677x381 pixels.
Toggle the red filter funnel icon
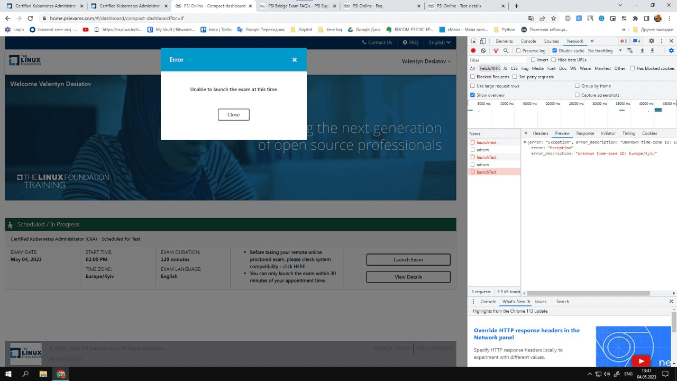[496, 51]
